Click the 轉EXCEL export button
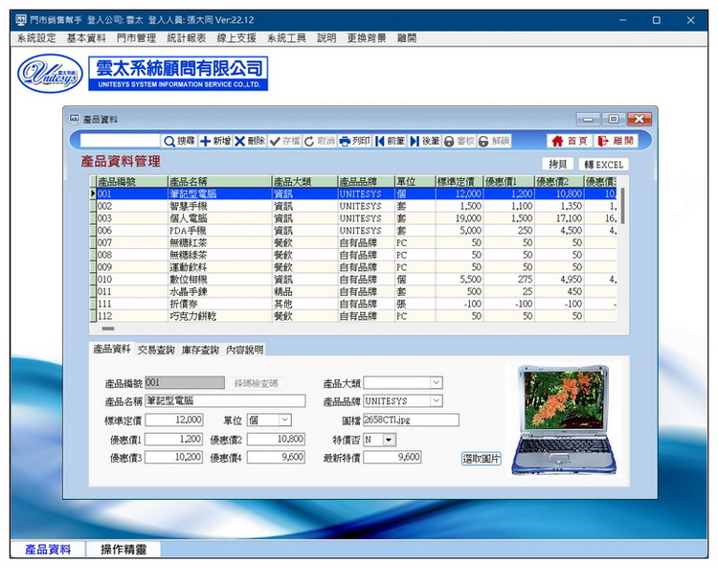 pyautogui.click(x=603, y=164)
